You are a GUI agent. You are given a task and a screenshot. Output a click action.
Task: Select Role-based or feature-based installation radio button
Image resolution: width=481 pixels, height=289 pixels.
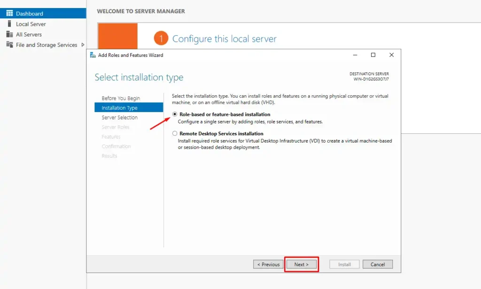coord(175,114)
